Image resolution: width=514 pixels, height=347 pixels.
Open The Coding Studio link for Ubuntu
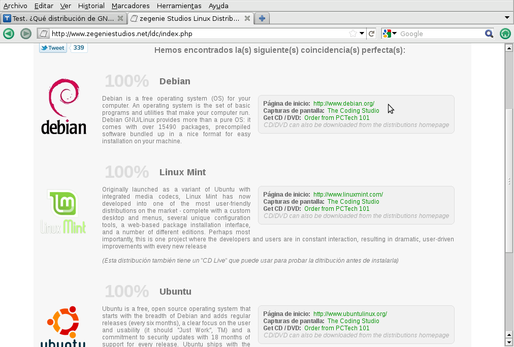pyautogui.click(x=353, y=321)
